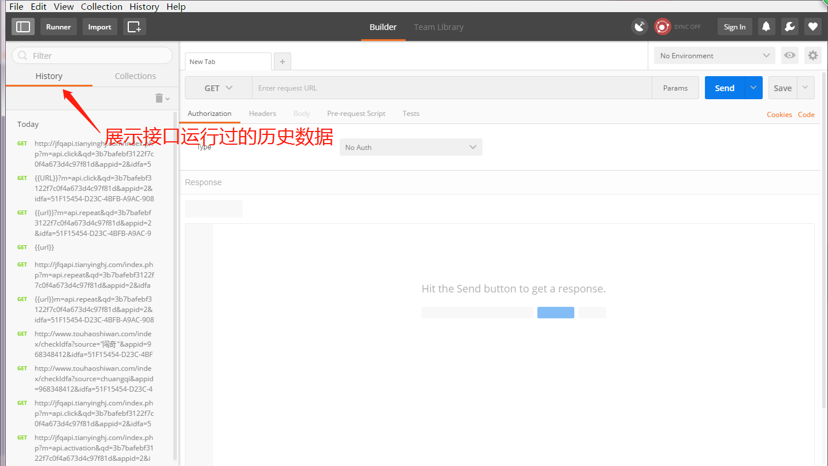This screenshot has height=466, width=828.
Task: Open environment quick look with the eye icon
Action: coord(789,55)
